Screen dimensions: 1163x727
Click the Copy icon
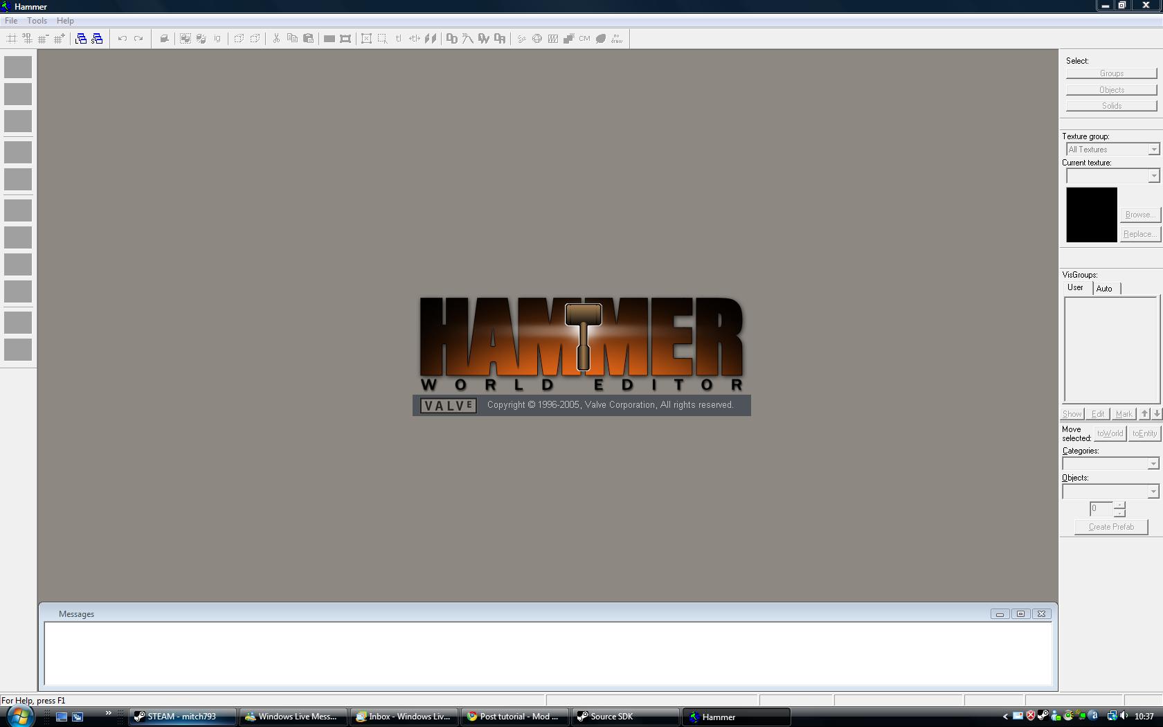(x=292, y=39)
